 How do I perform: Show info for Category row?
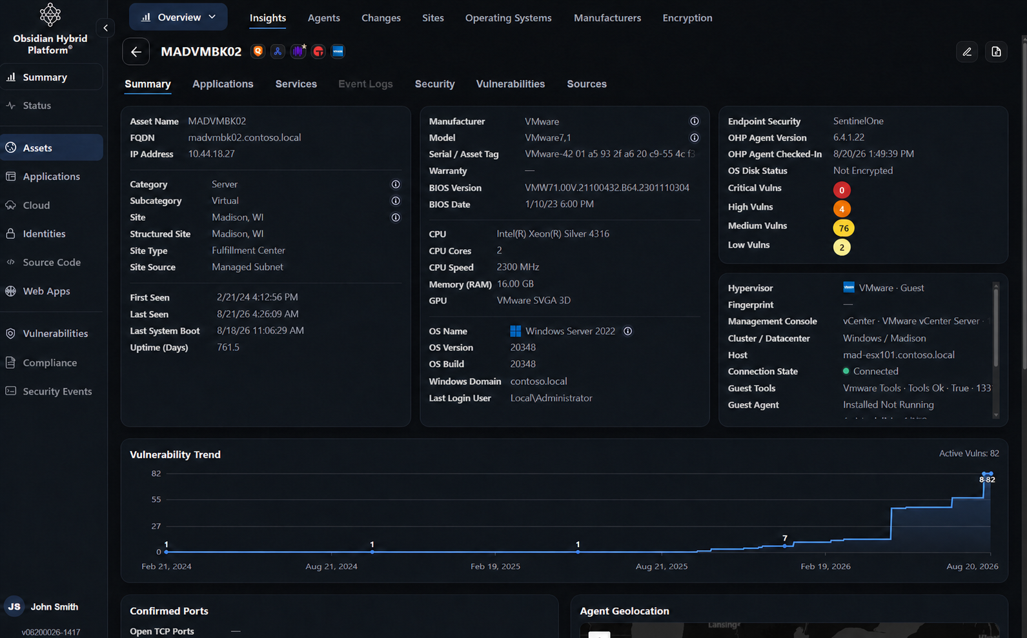pos(396,184)
